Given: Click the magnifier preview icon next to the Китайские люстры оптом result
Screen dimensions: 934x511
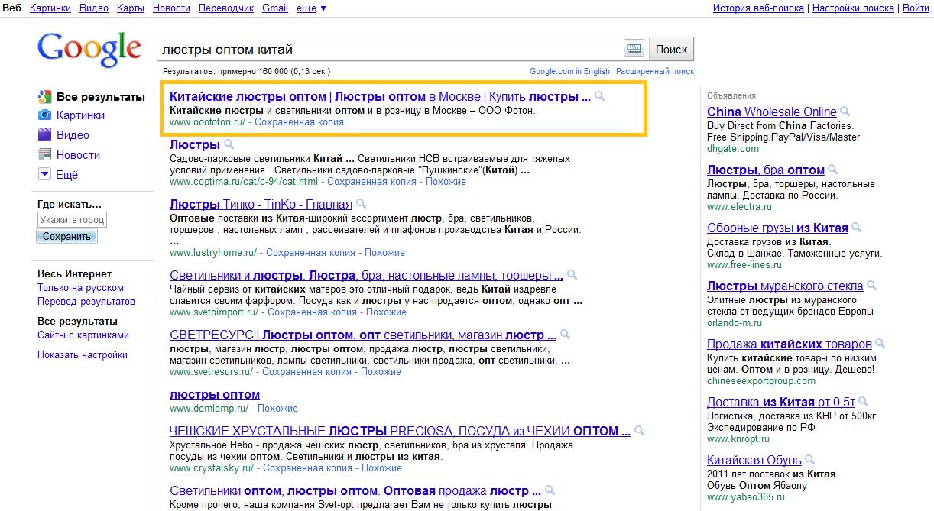Looking at the screenshot, I should [600, 96].
